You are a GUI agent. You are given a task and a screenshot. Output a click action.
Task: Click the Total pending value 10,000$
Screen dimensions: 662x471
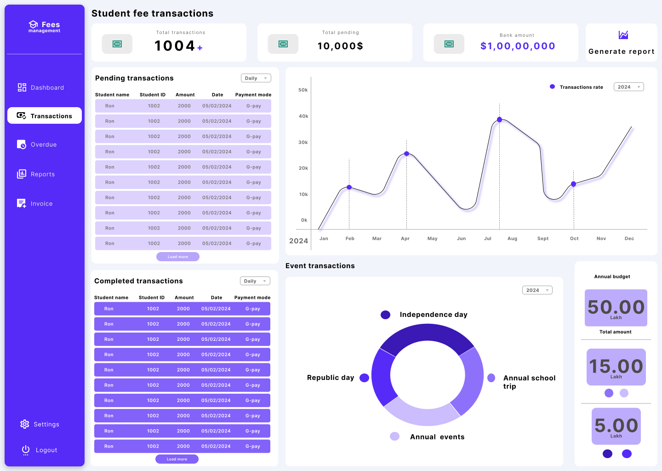pos(340,46)
